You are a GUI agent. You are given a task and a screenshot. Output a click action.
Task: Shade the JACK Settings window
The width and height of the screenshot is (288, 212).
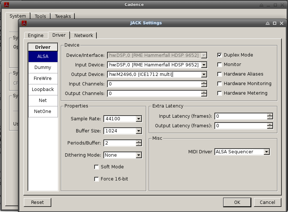267,23
